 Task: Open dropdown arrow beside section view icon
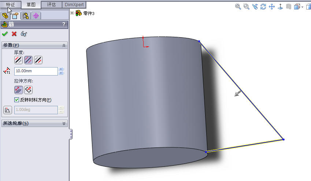pyautogui.click(x=302, y=7)
